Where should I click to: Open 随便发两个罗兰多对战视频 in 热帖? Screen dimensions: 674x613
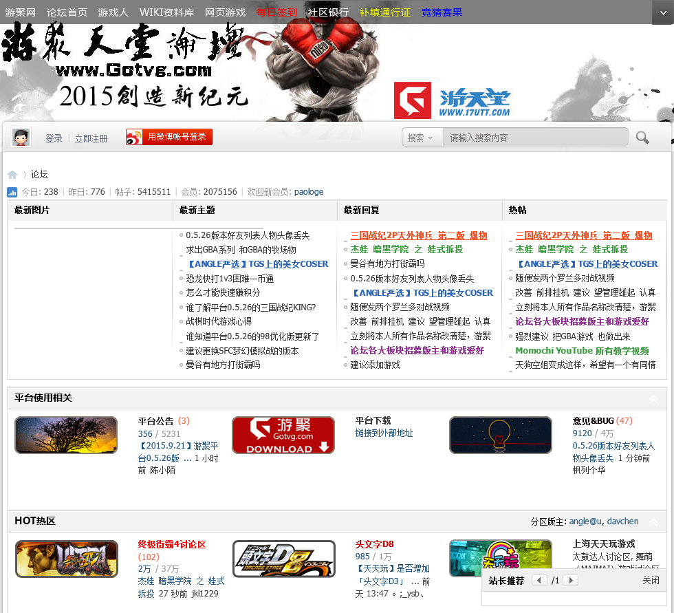[x=565, y=278]
